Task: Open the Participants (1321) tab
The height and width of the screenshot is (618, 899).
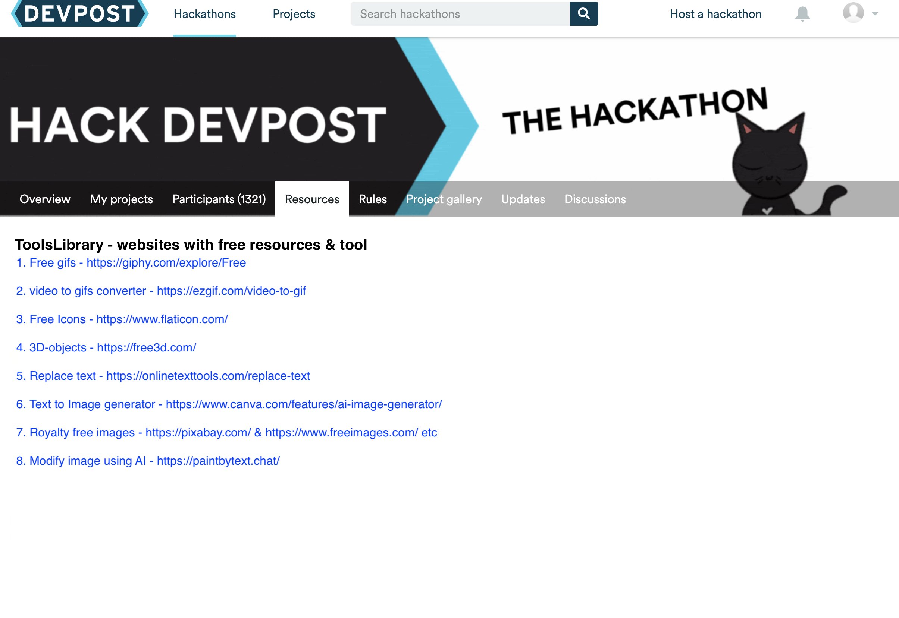Action: 219,199
